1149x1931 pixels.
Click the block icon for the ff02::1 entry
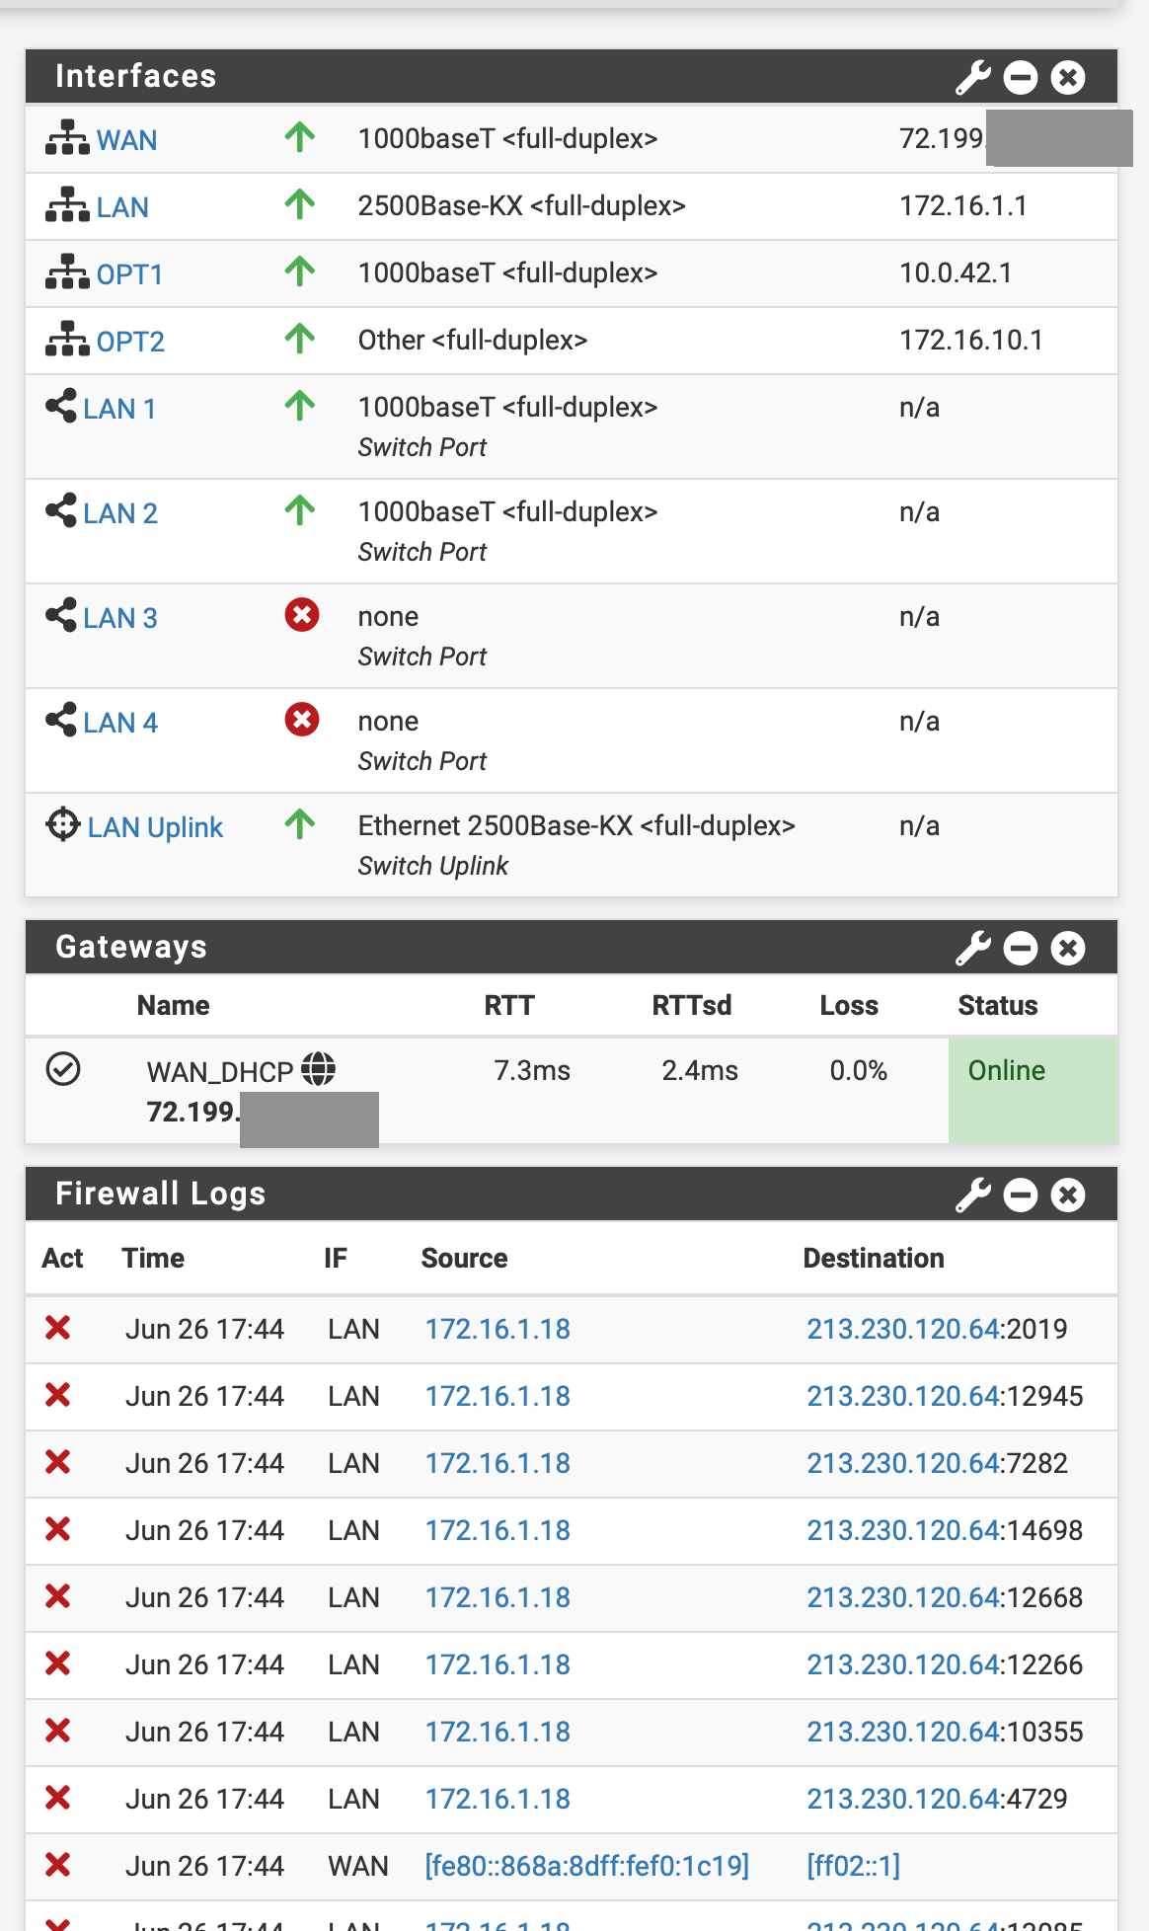click(58, 1865)
